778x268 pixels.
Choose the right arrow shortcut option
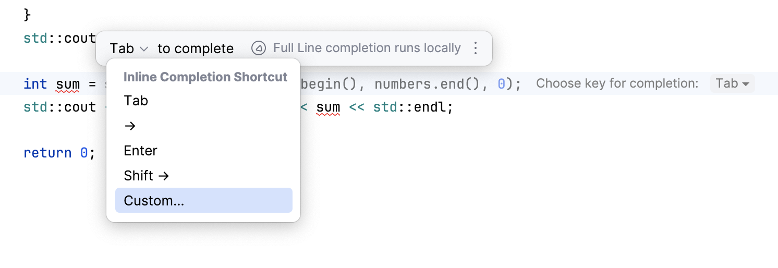(130, 126)
